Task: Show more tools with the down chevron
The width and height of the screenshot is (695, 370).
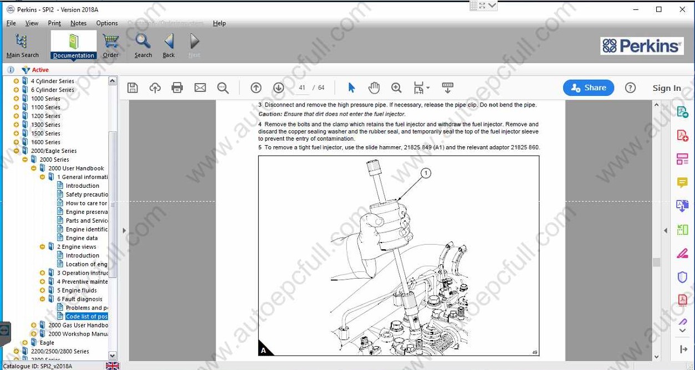Action: (x=683, y=331)
